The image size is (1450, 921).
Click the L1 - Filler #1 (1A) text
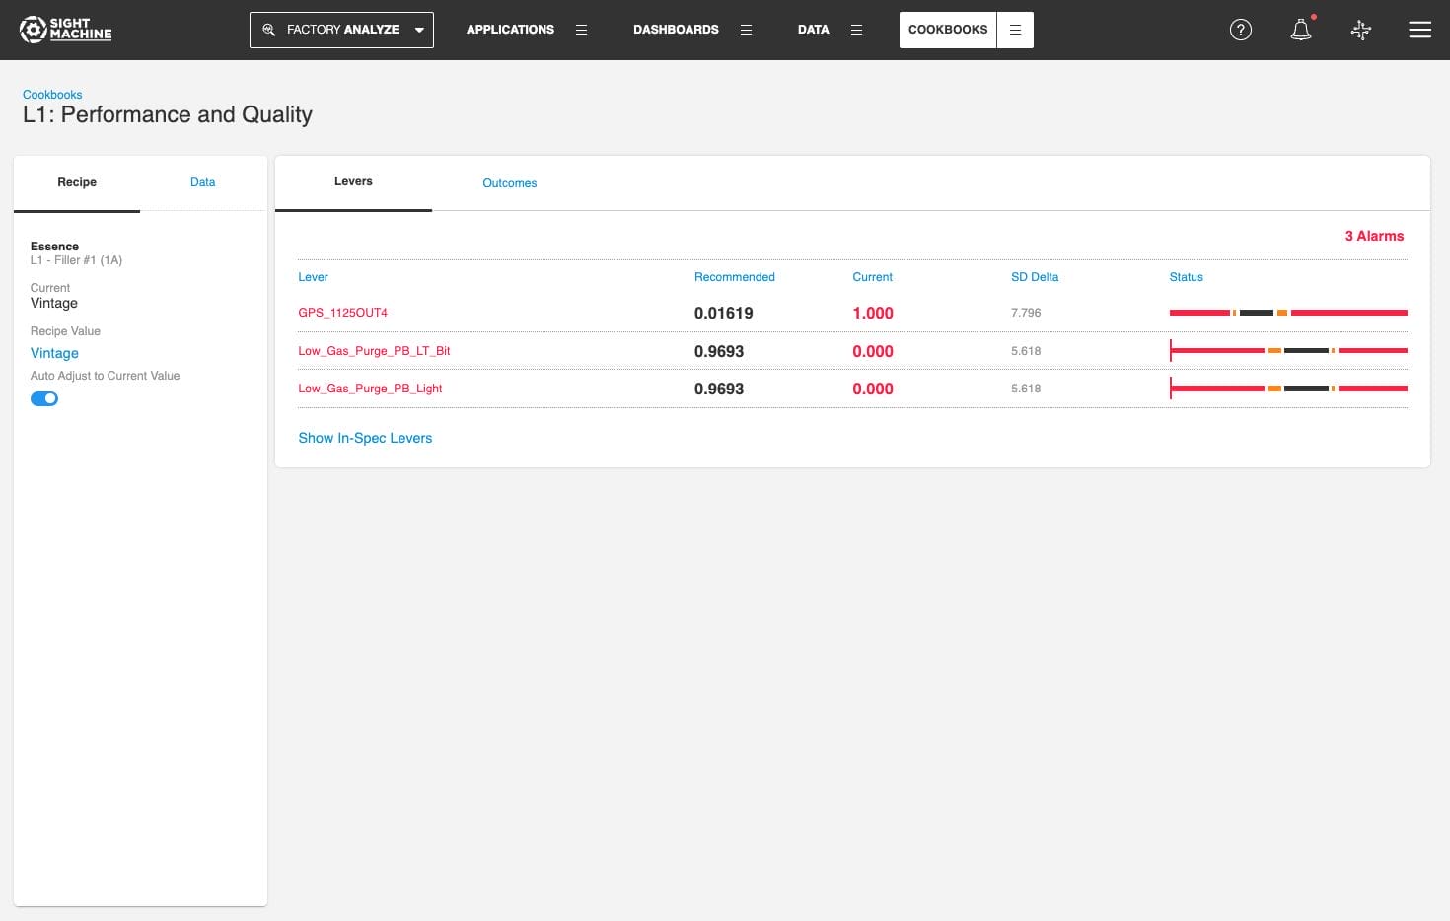(x=76, y=260)
